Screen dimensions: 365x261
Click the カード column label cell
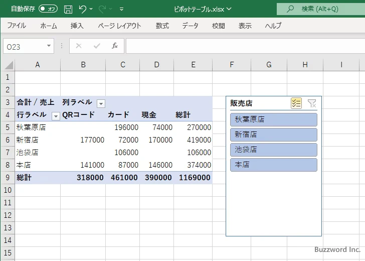123,115
